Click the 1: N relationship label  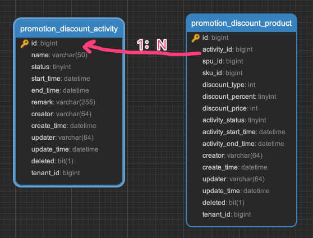[151, 45]
